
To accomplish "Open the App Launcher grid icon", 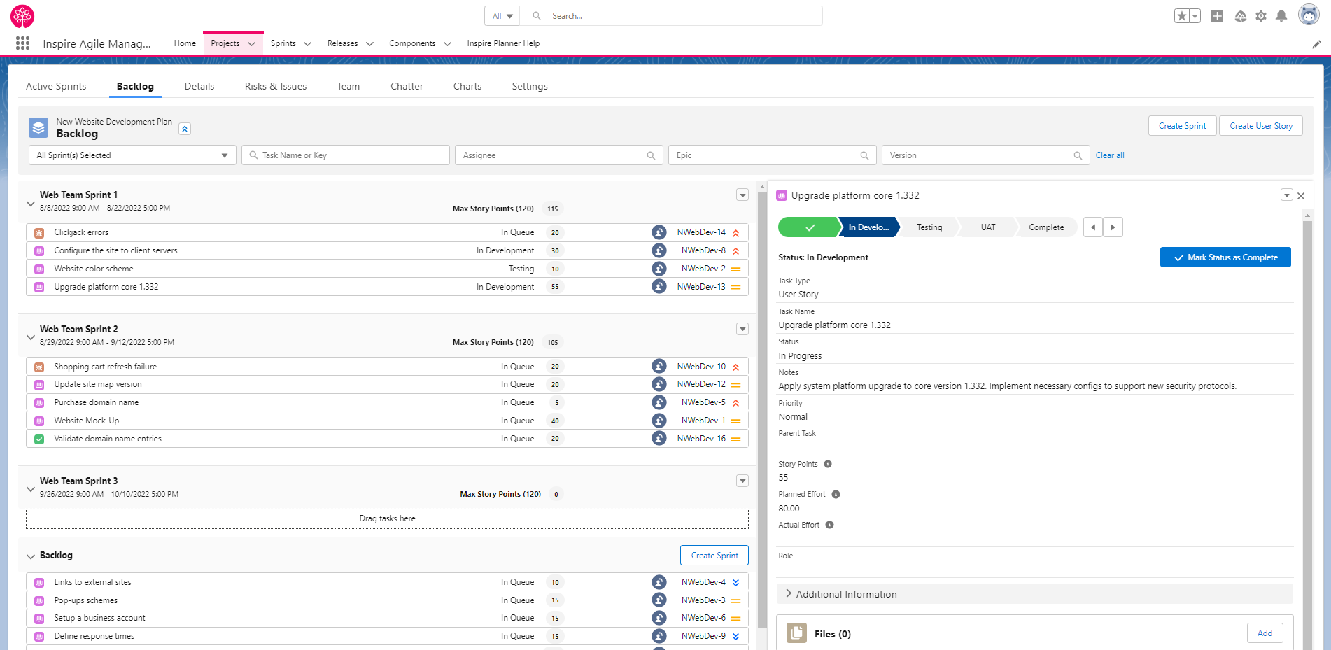I will (22, 43).
